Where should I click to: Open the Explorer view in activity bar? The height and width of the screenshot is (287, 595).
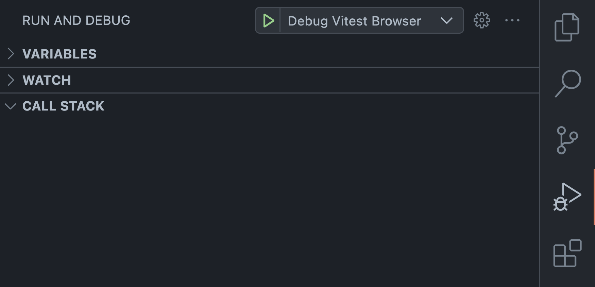click(567, 27)
